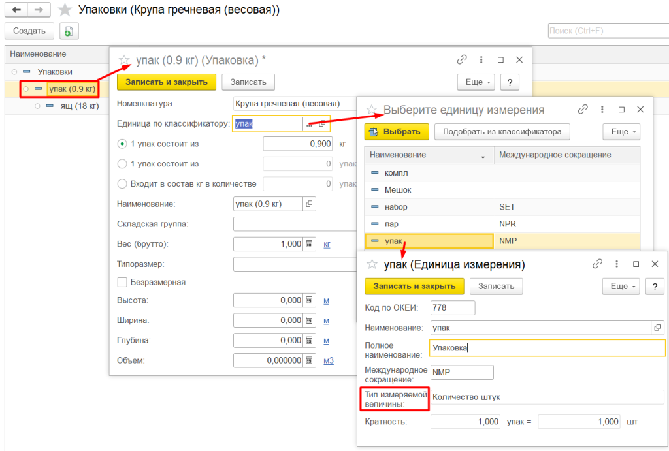Click Записать in Упаковка form
This screenshot has width=669, height=451.
click(x=248, y=82)
